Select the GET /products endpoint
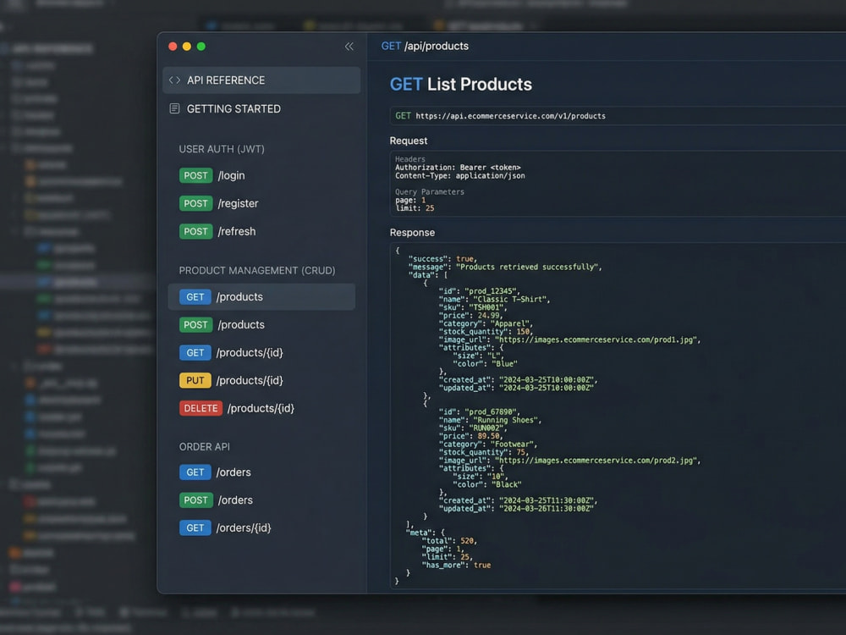Viewport: 846px width, 635px height. click(x=261, y=297)
